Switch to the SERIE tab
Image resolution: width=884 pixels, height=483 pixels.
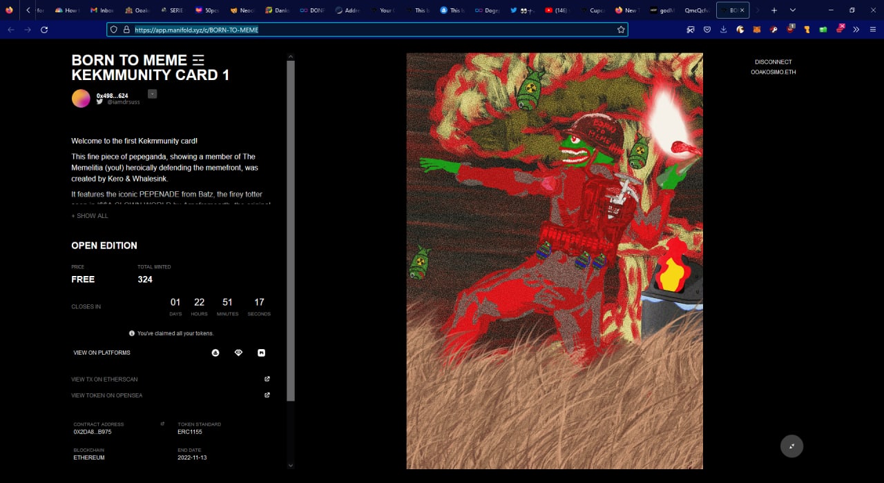pos(171,10)
